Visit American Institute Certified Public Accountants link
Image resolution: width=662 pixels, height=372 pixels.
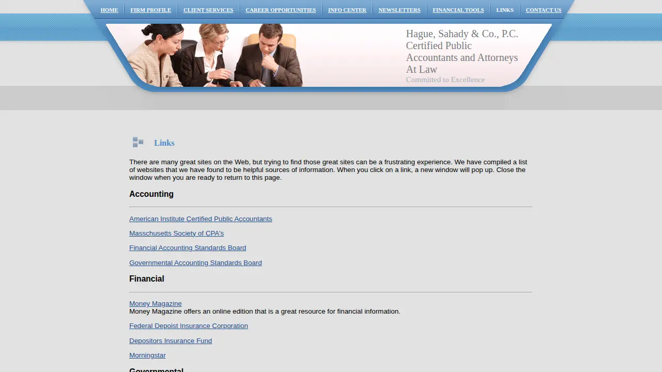[x=201, y=219]
